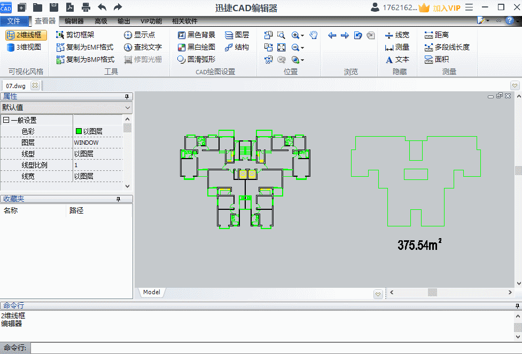This screenshot has width=522, height=354.
Task: Toggle 线宽 display
Action: click(397, 35)
